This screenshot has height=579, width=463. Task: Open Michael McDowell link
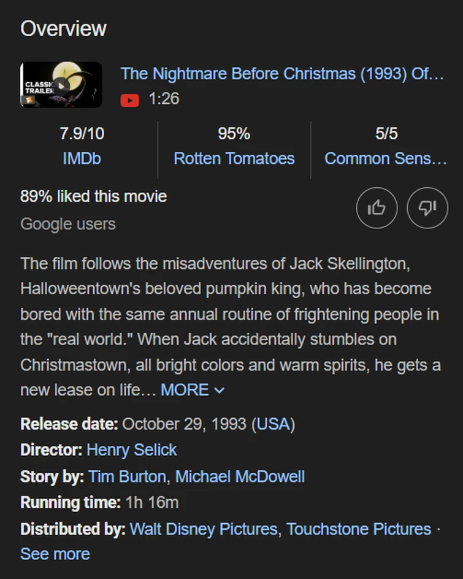coord(240,476)
